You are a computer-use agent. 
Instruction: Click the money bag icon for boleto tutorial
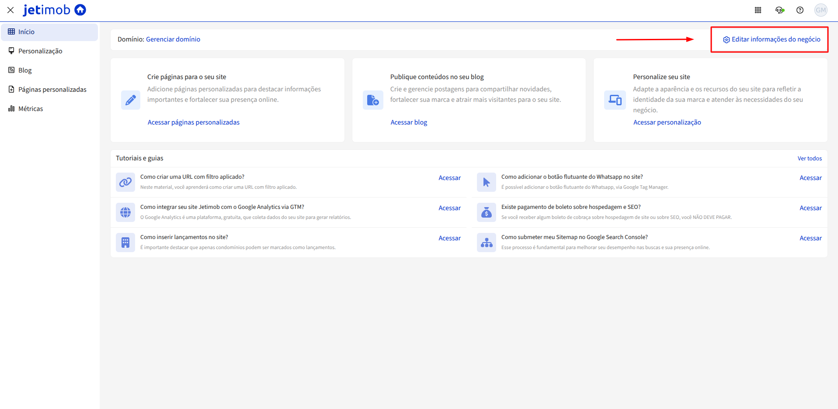(487, 212)
